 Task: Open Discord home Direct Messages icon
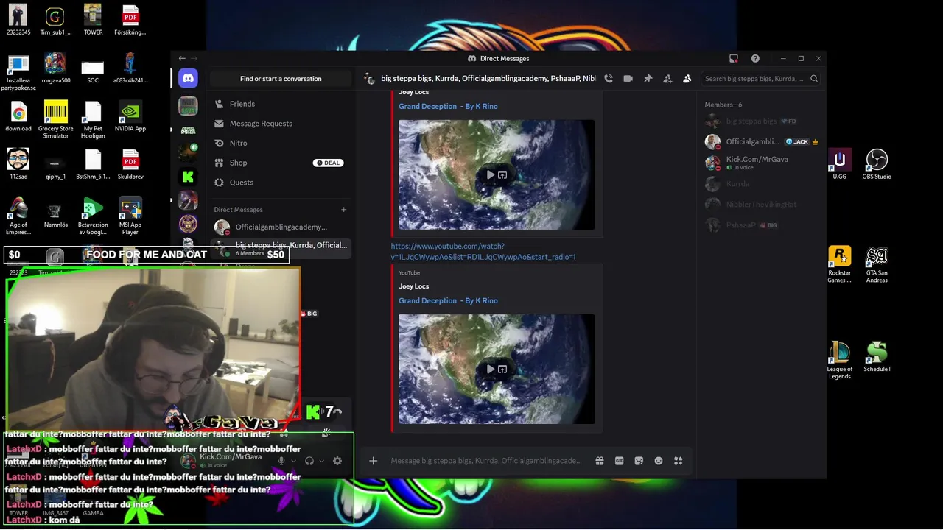coord(188,78)
